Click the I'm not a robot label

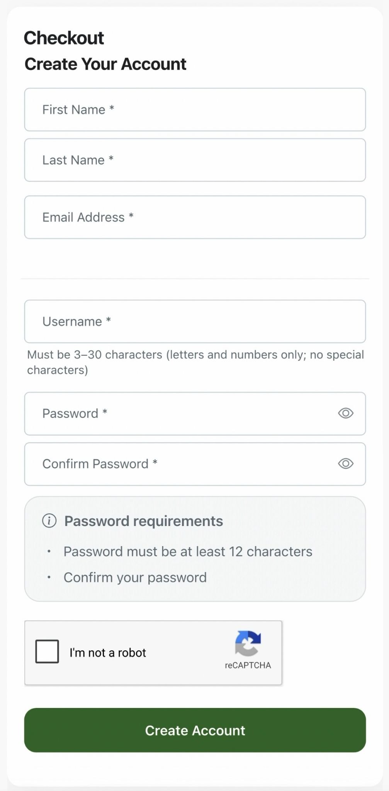coord(108,653)
